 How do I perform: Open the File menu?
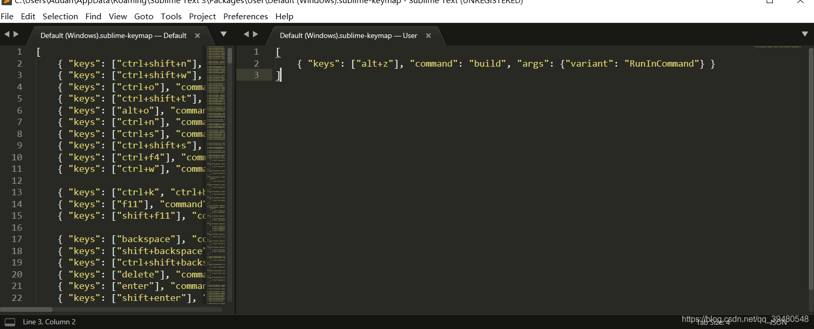(x=7, y=16)
